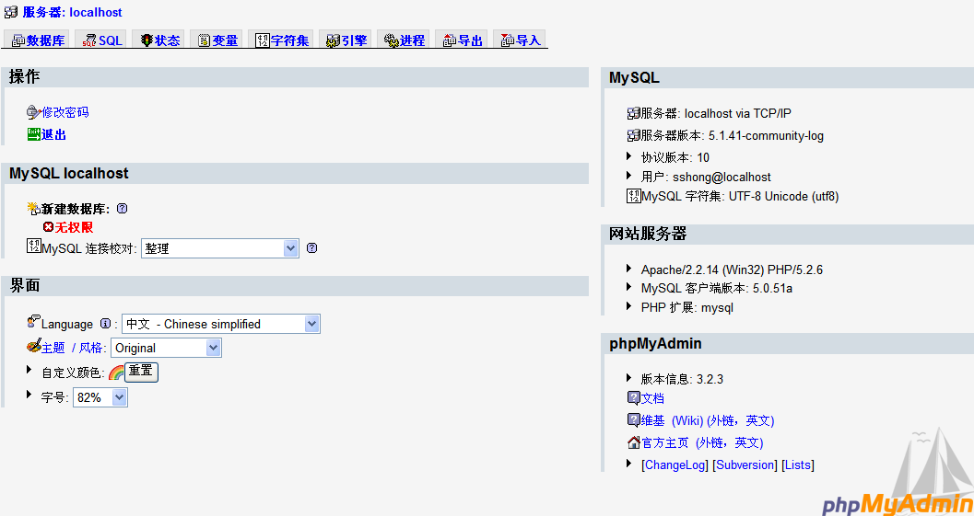Switch to the 引擎 (Engines) tab
Screen dimensions: 974x516
[347, 40]
